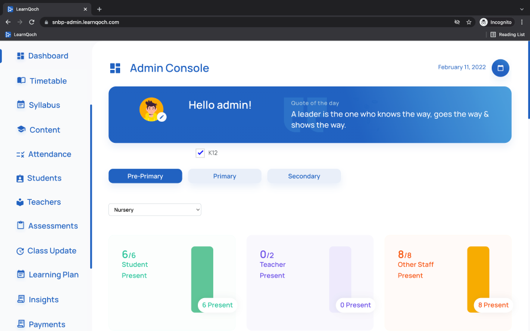Click the 0 Present badge
The image size is (530, 331).
[x=356, y=305]
